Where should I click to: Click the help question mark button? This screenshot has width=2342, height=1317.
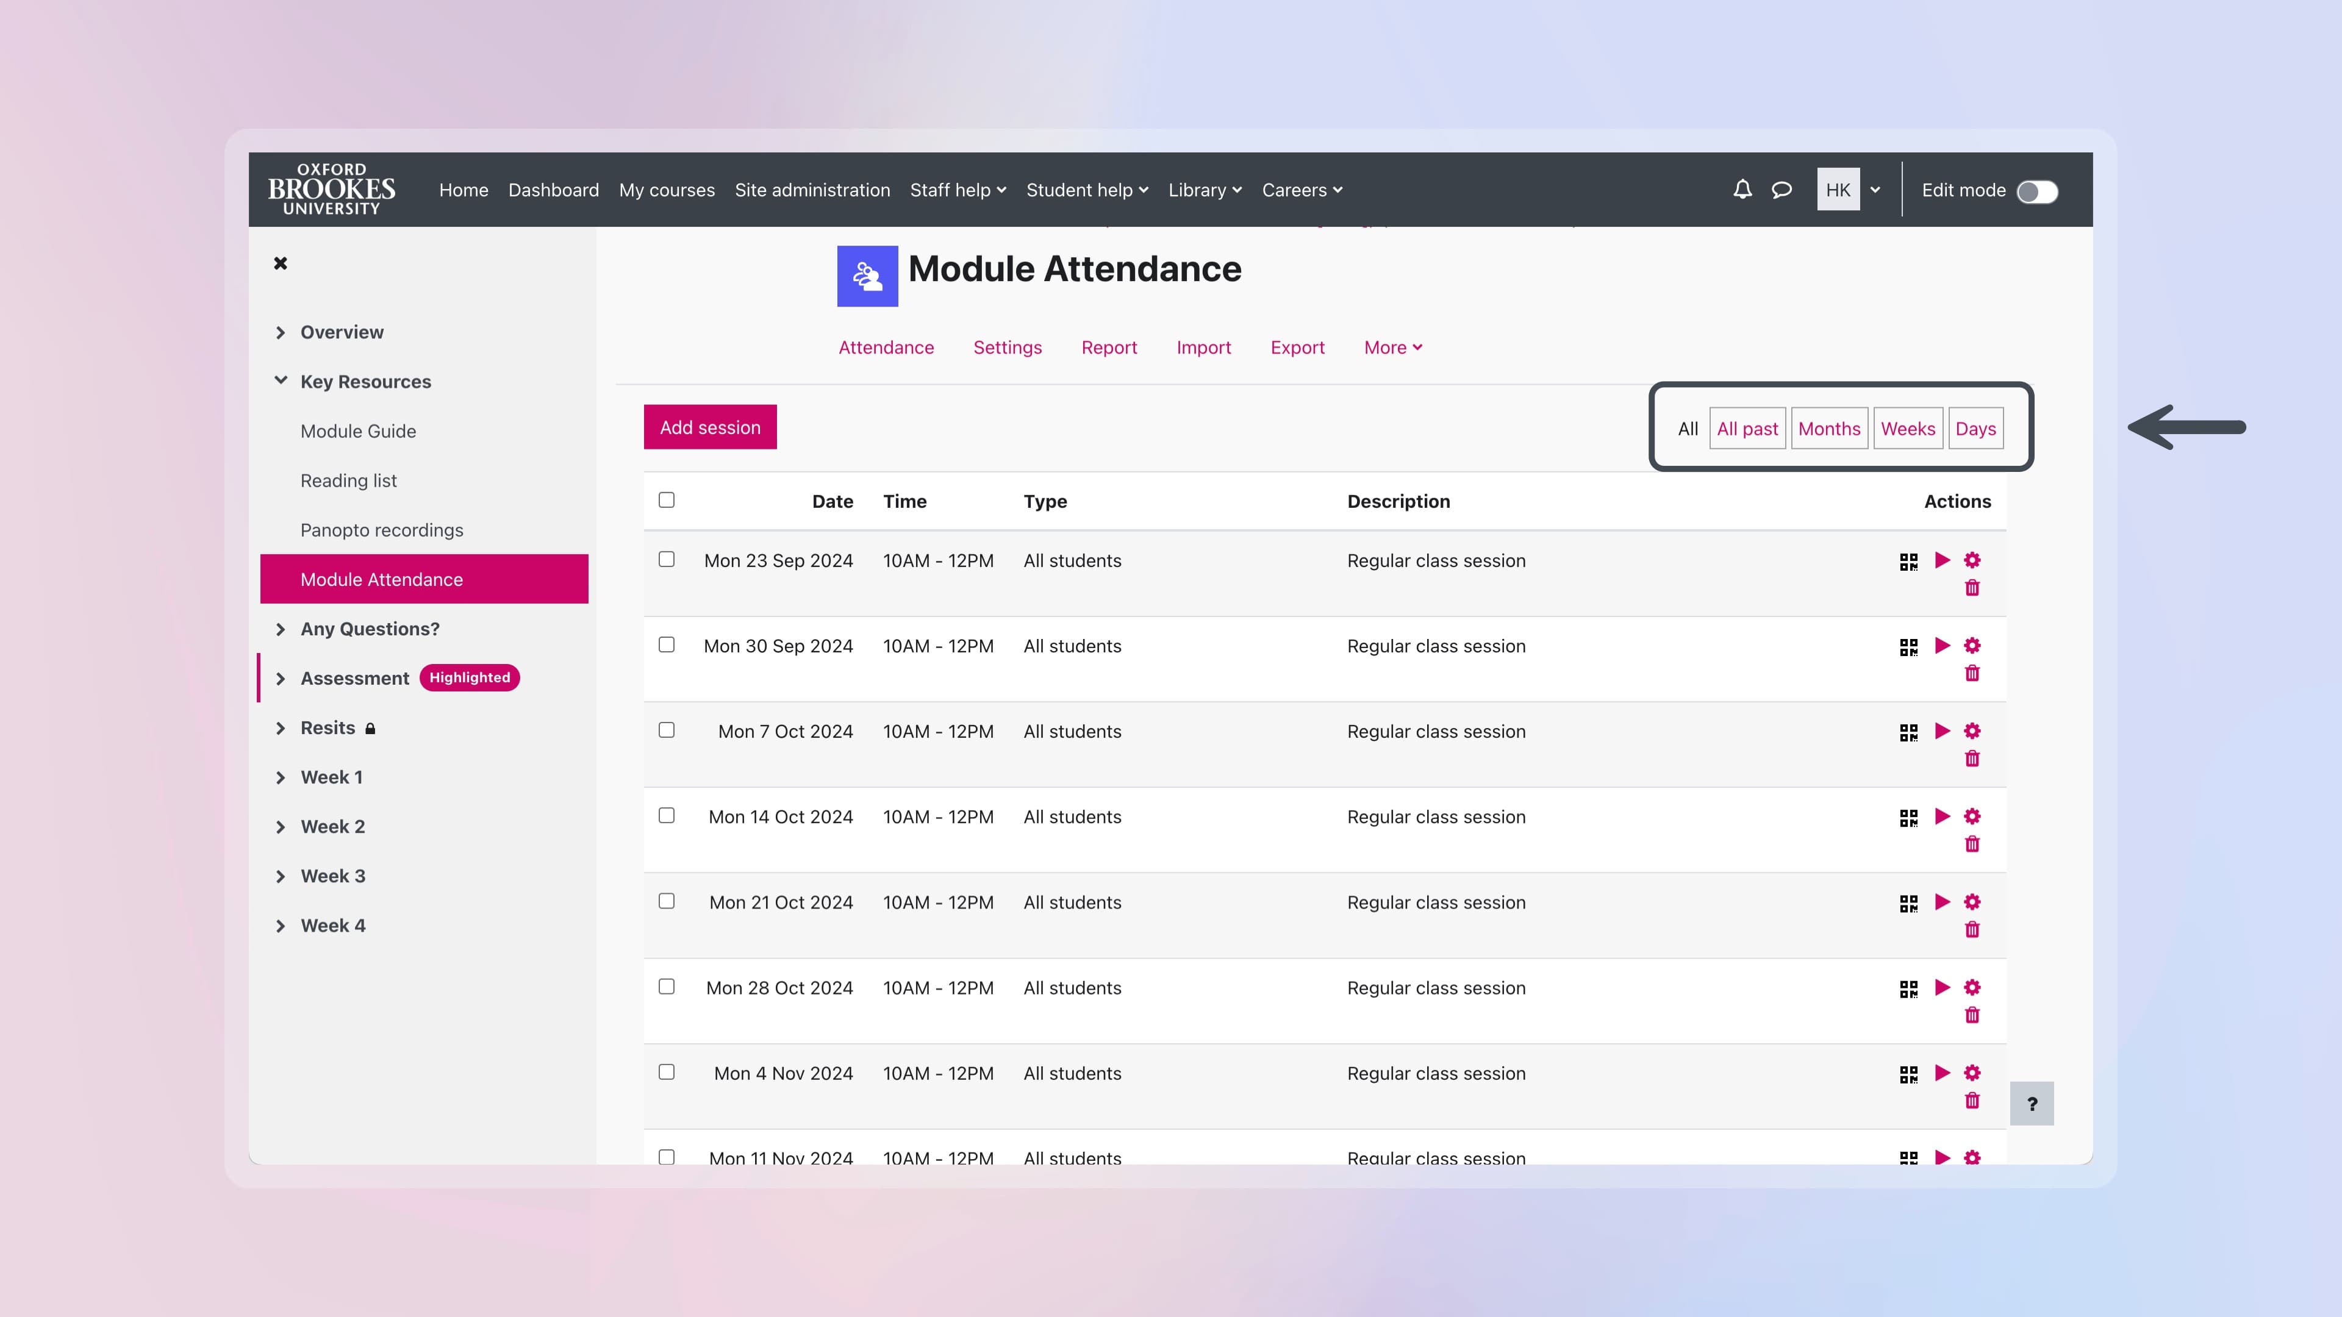(2033, 1104)
